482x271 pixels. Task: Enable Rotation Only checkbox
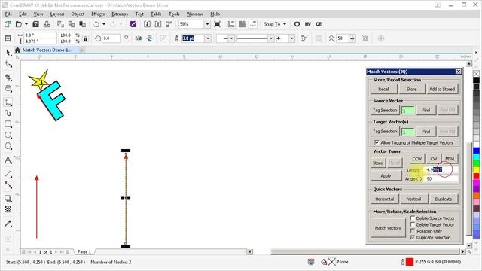point(413,231)
